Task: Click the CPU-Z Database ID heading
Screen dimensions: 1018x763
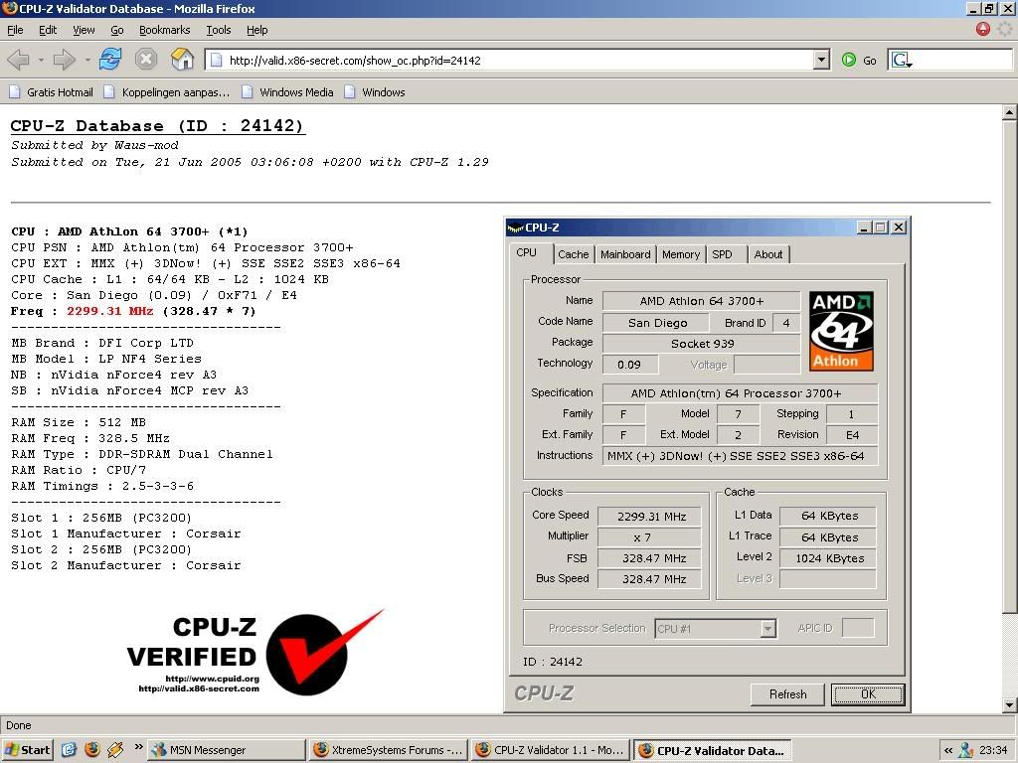Action: (x=157, y=125)
